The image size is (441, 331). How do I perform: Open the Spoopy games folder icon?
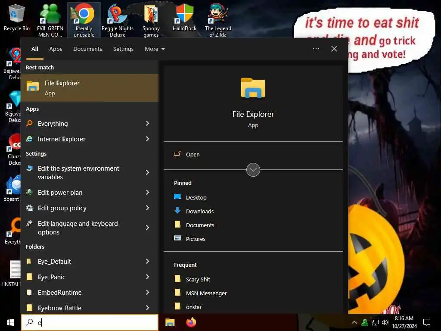click(x=151, y=20)
